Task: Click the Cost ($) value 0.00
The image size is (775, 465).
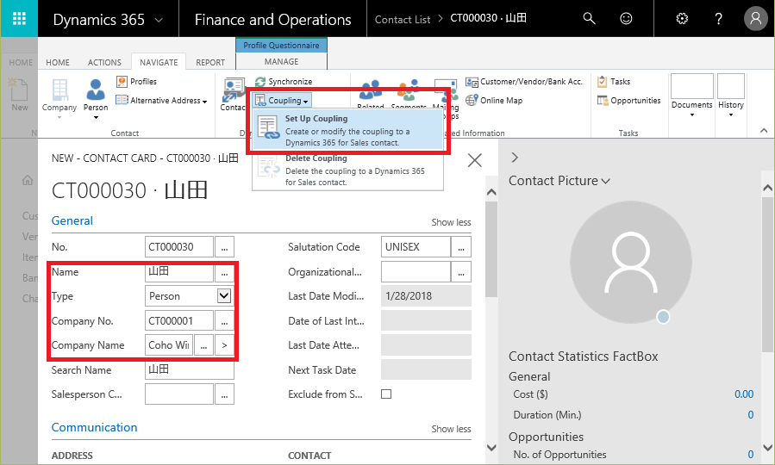Action: 744,394
